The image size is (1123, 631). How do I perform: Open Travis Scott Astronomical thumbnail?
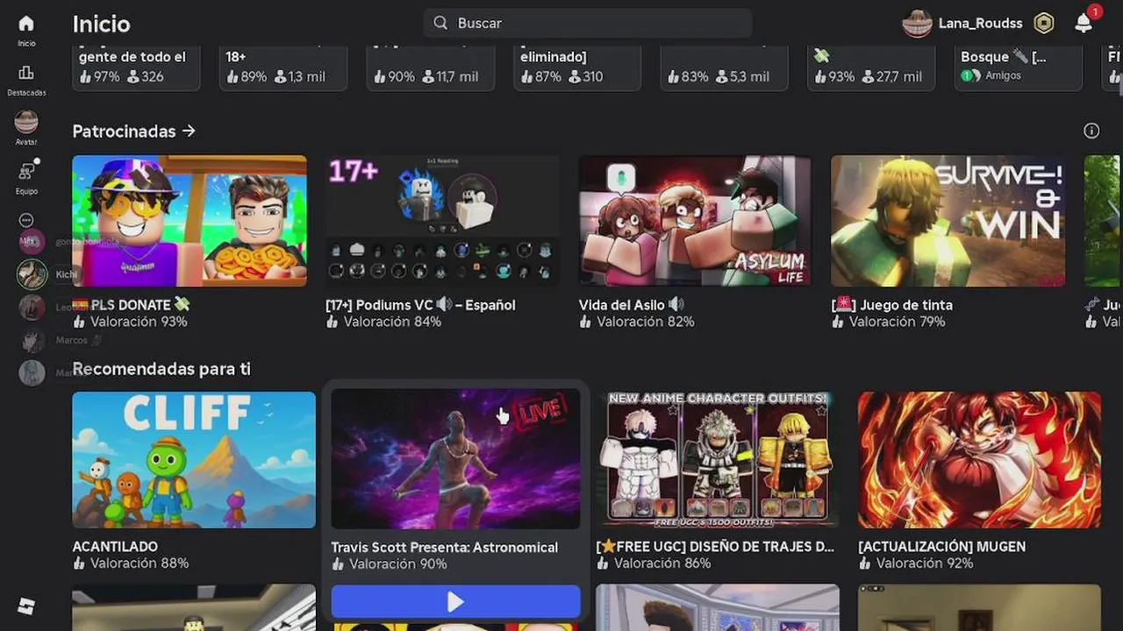(455, 460)
